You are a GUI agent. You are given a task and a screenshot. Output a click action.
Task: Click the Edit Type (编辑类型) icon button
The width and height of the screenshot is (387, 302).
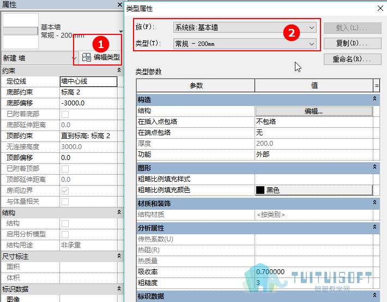coord(101,58)
